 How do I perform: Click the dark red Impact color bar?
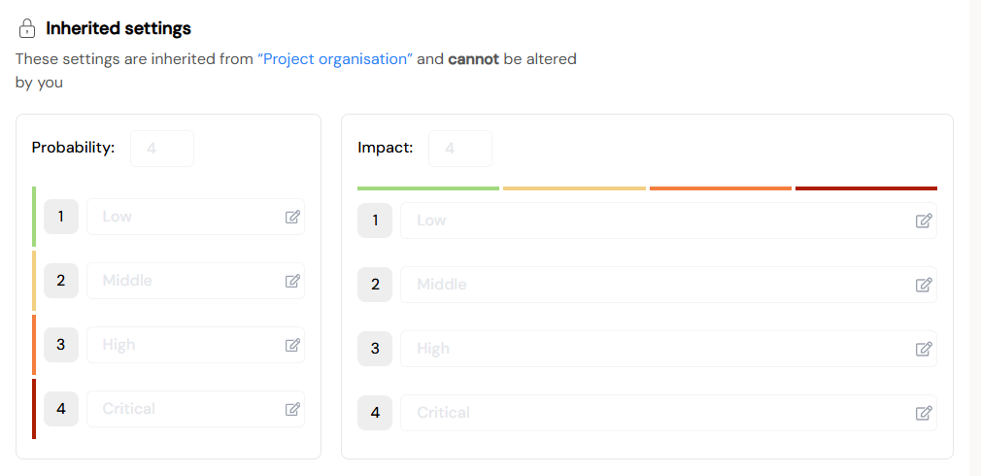865,188
